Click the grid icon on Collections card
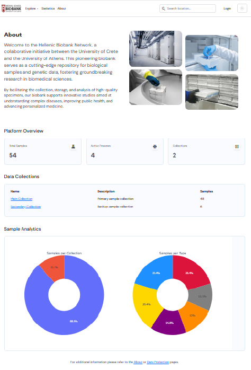Image resolution: width=251 pixels, height=370 pixels. [x=237, y=146]
